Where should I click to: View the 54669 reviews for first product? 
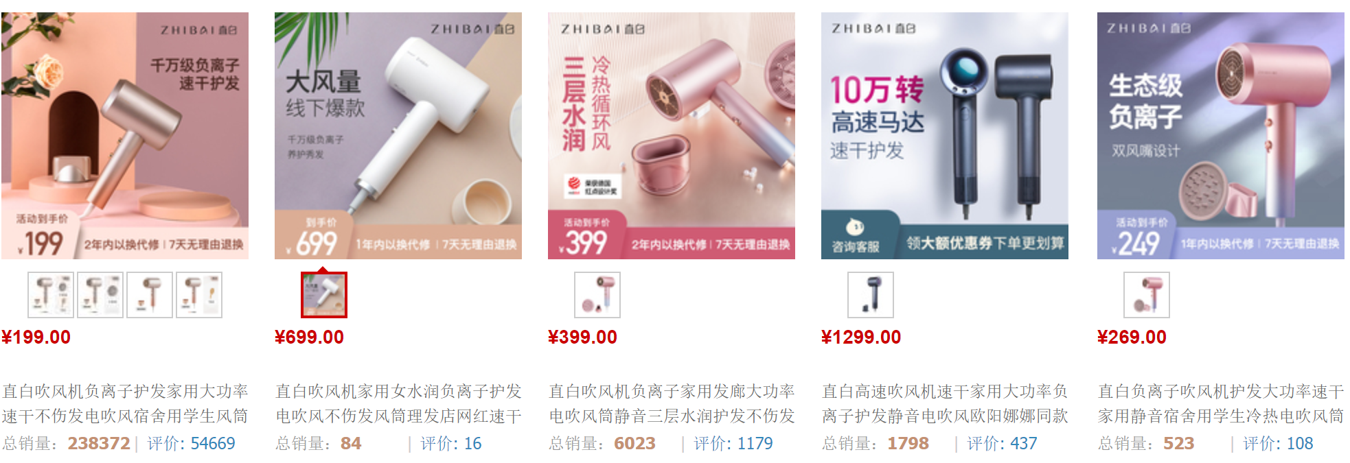192,444
